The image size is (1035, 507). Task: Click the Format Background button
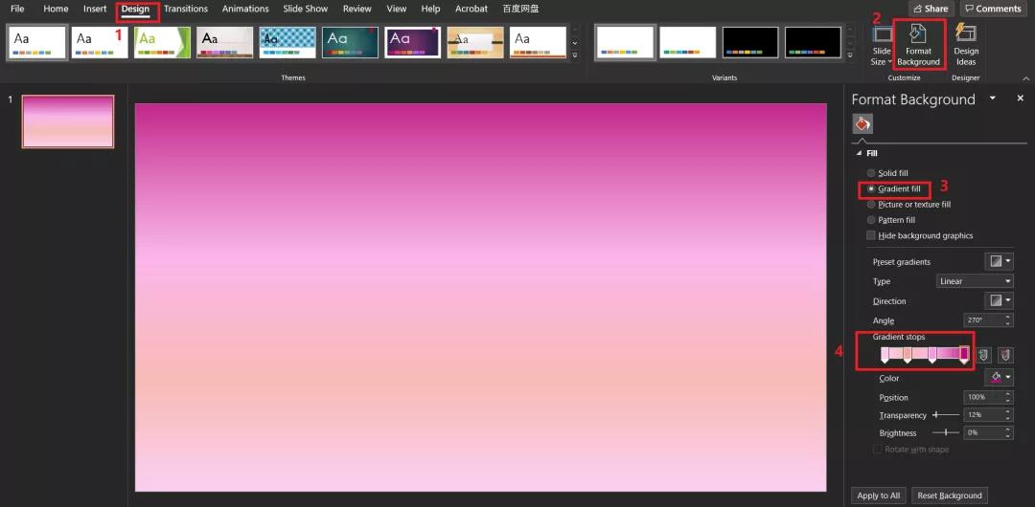(918, 45)
